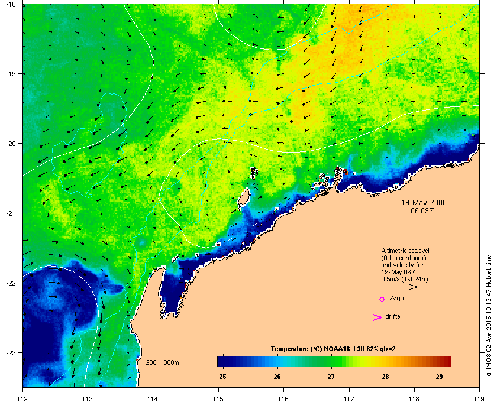Click the longitude axis label '116'
Screen dimensions: 497x402
283,398
